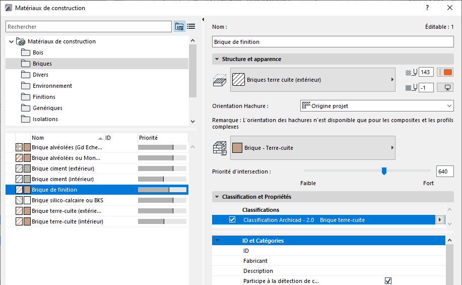
Task: Switch to flat list view icon
Action: (191, 27)
